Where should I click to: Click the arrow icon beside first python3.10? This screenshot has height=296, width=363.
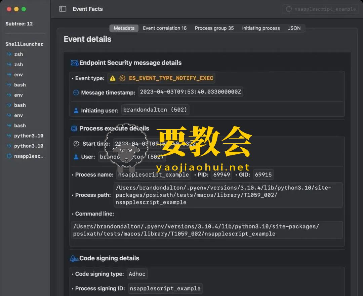point(9,136)
